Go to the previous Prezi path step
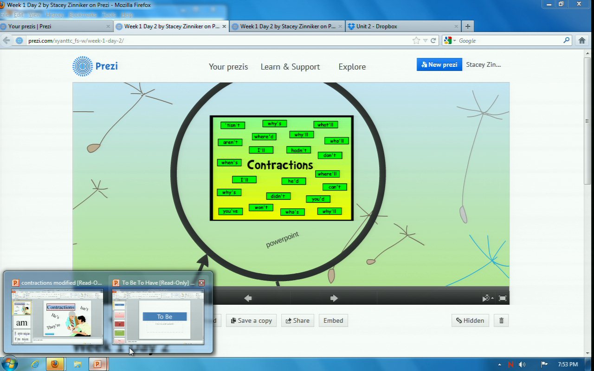Screen dimensions: 594x371 click(x=248, y=298)
